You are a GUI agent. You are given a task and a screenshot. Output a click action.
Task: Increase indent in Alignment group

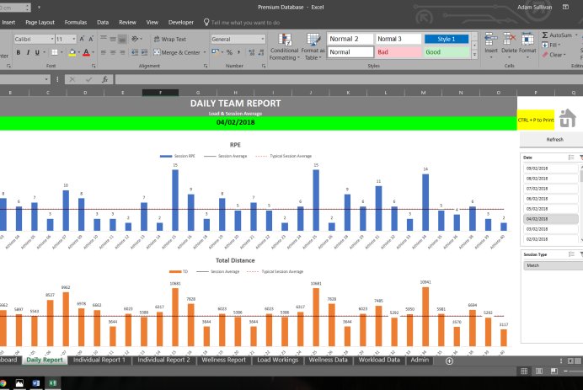click(144, 52)
